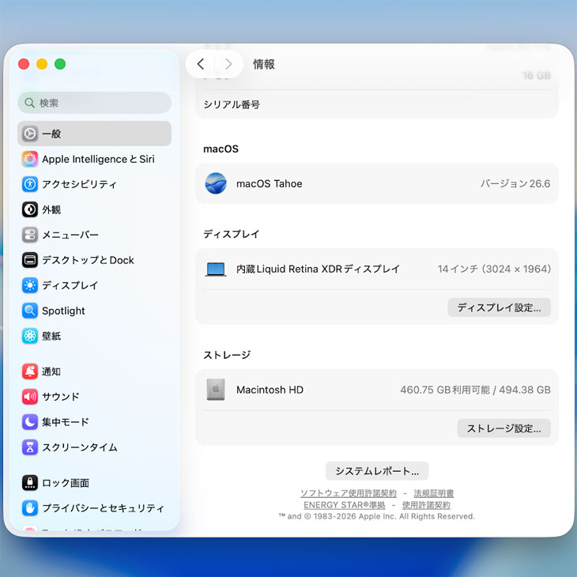The height and width of the screenshot is (577, 577).
Task: Click the 情報 window title
Action: [264, 64]
